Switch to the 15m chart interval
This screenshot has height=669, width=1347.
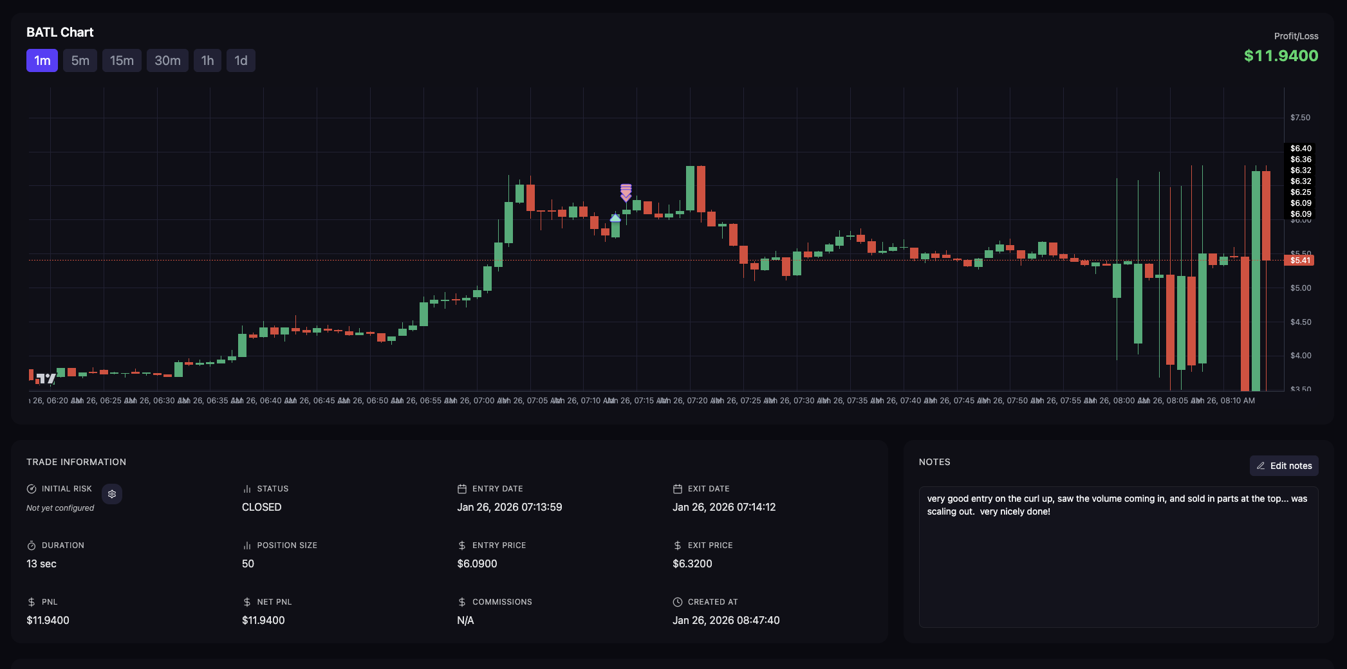click(x=122, y=60)
